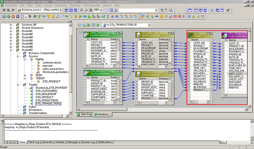Click the CDC key toolbar icon

[x=143, y=16]
